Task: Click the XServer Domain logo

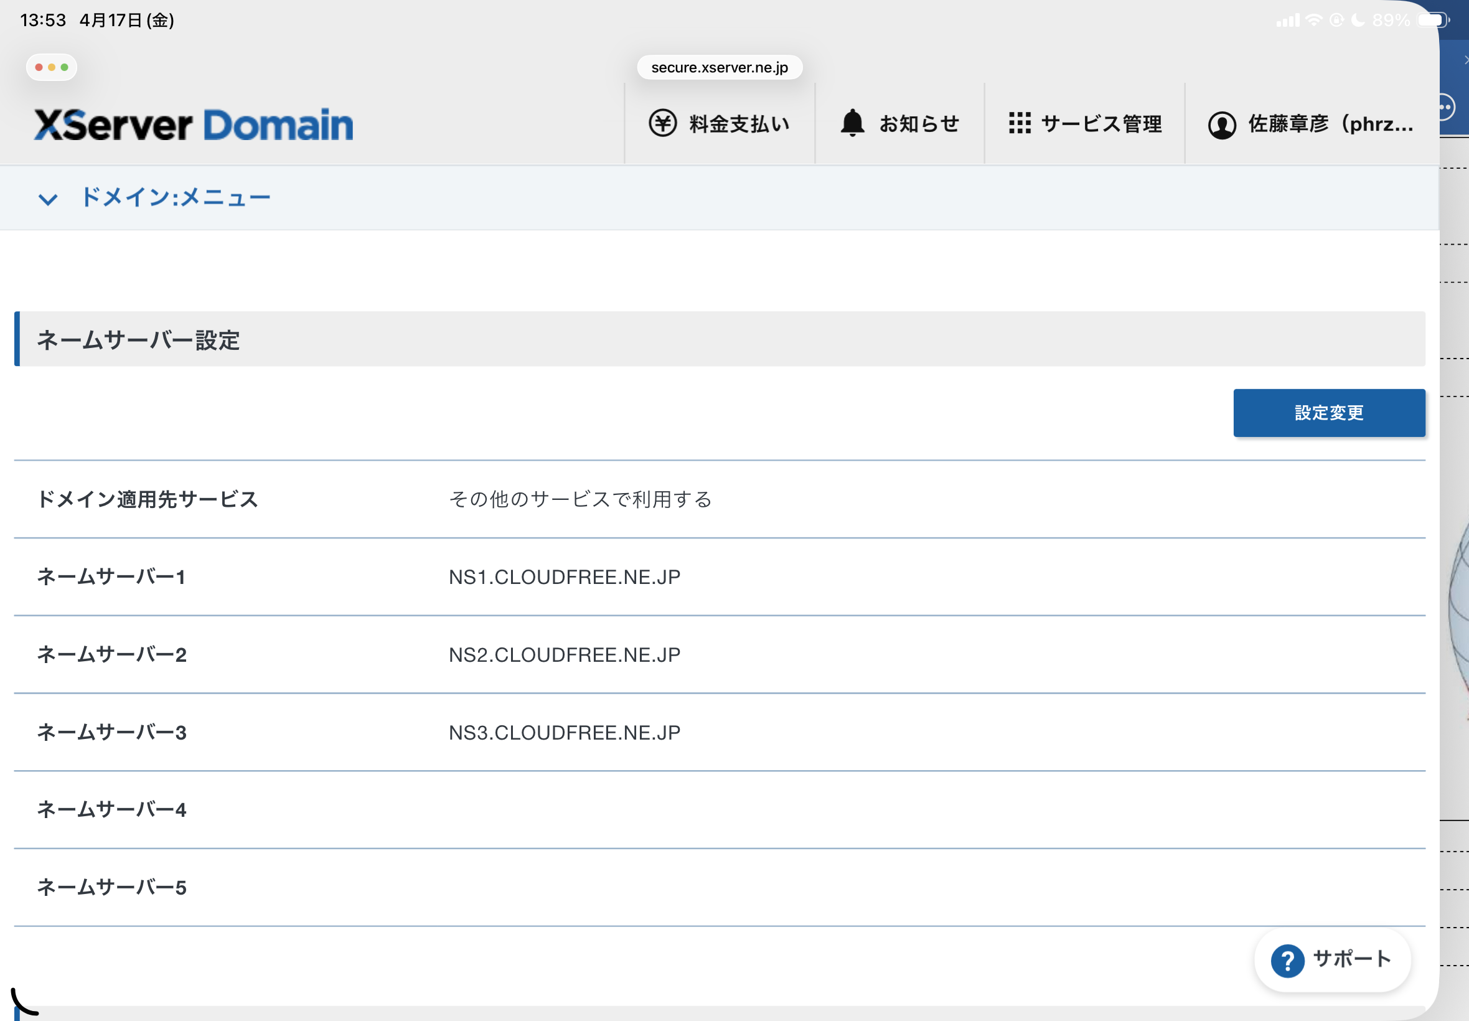Action: 193,124
